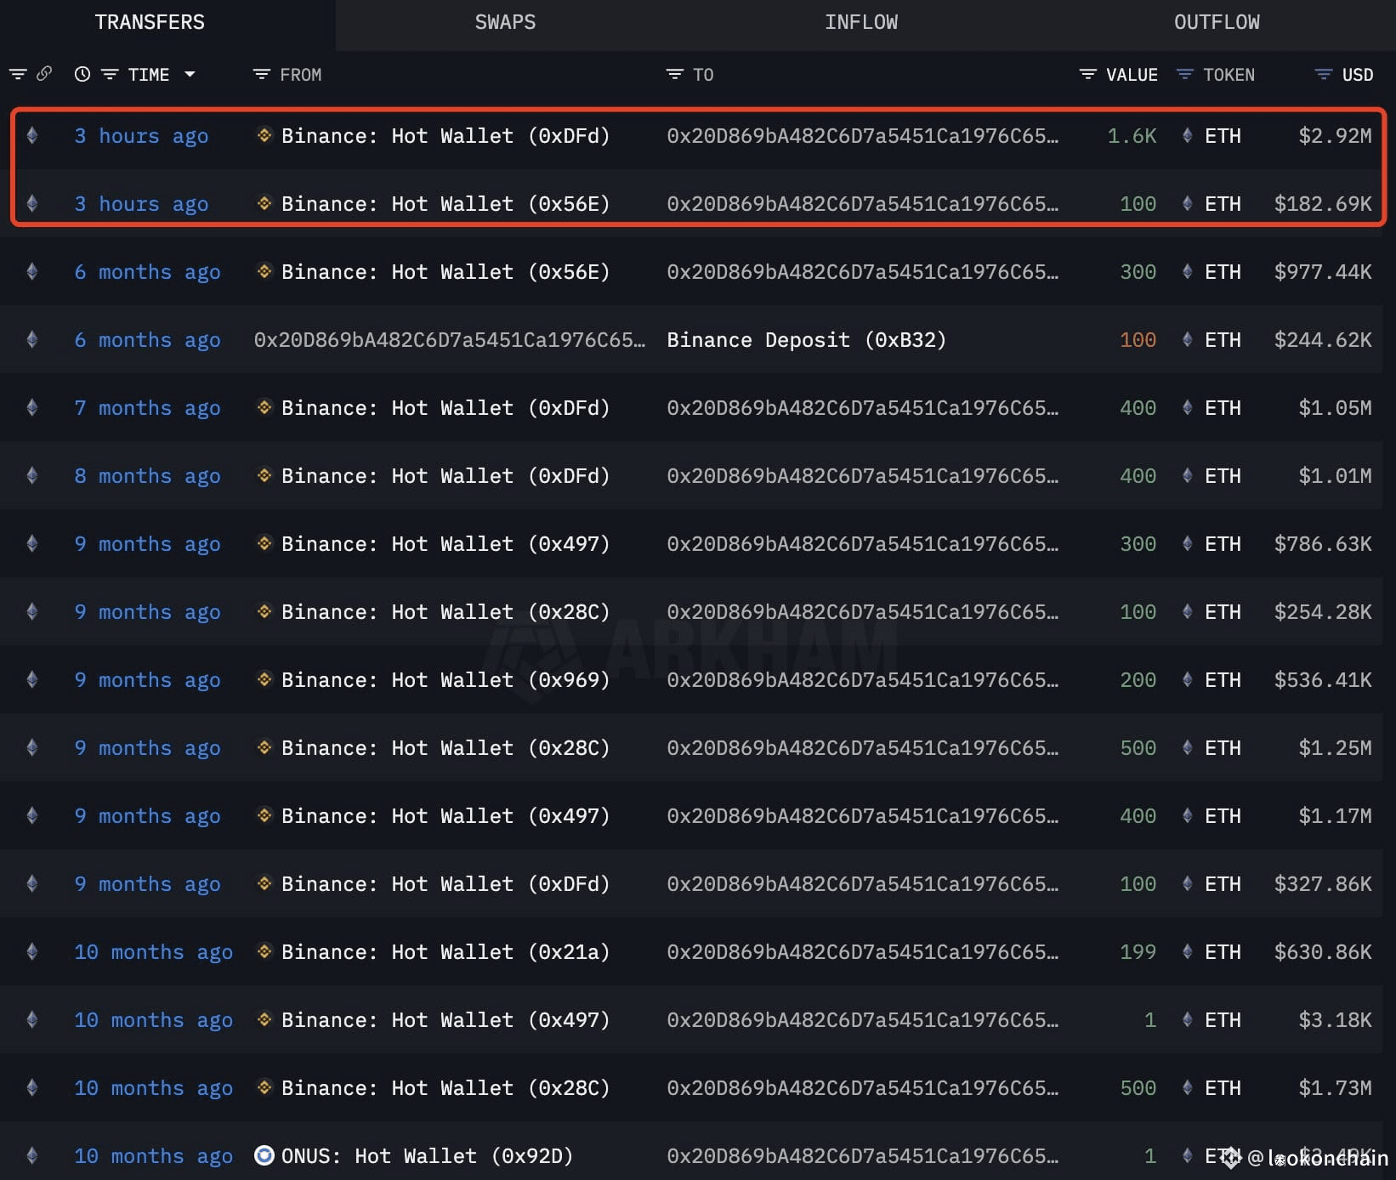The width and height of the screenshot is (1396, 1180).
Task: Click Ethereum chain icon on $786.63K row
Action: click(32, 543)
